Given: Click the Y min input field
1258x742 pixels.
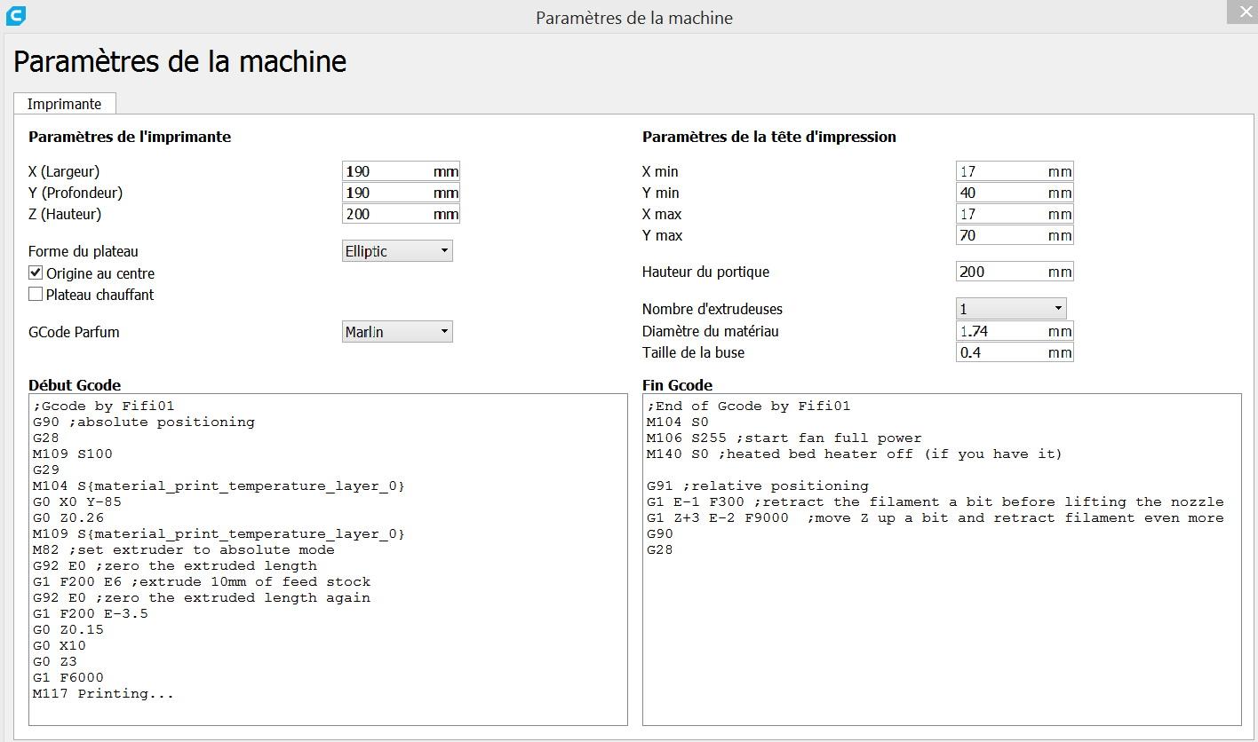Looking at the screenshot, I should click(x=1015, y=193).
